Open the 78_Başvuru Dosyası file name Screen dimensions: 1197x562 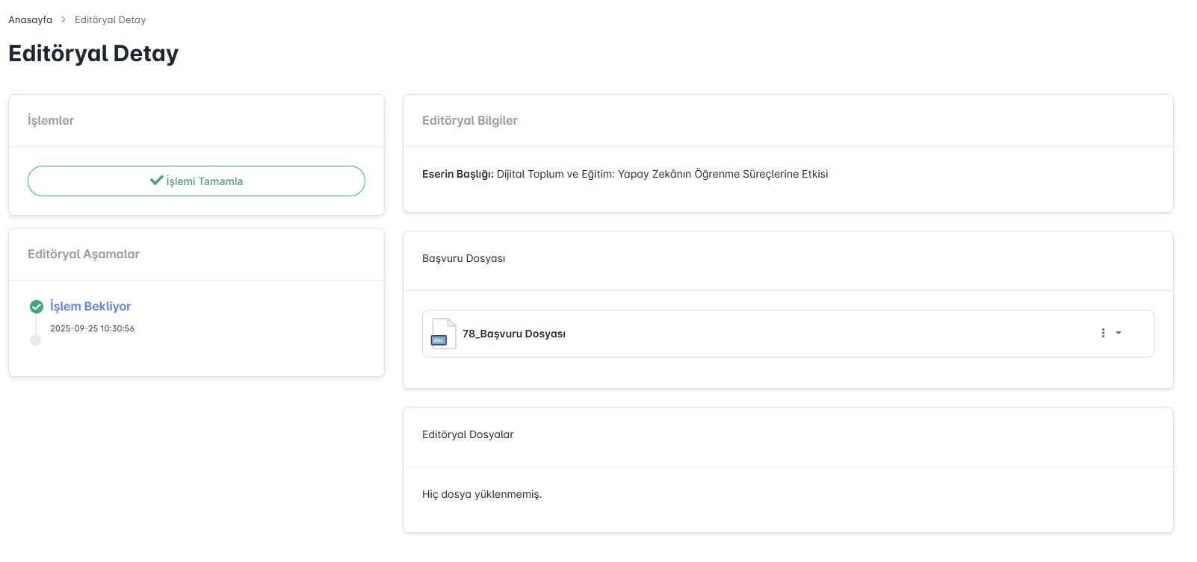[513, 334]
